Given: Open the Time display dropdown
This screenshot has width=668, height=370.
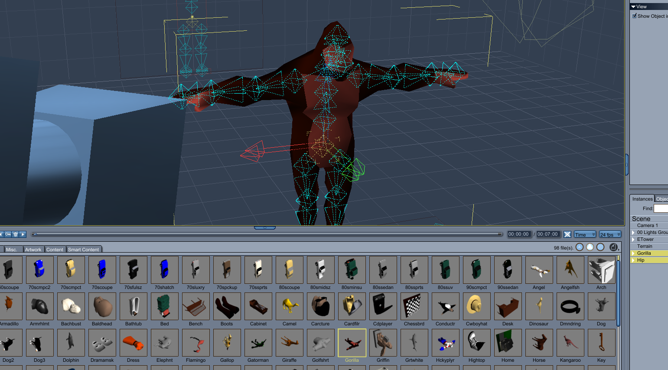Looking at the screenshot, I should coord(585,234).
